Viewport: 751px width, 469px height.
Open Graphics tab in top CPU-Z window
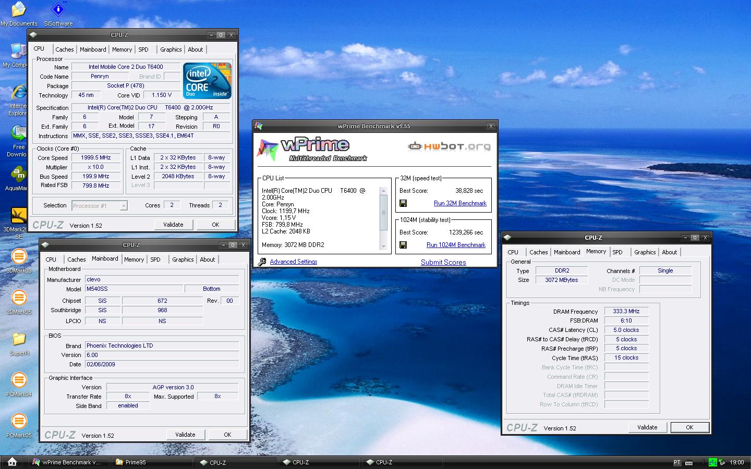click(x=171, y=50)
